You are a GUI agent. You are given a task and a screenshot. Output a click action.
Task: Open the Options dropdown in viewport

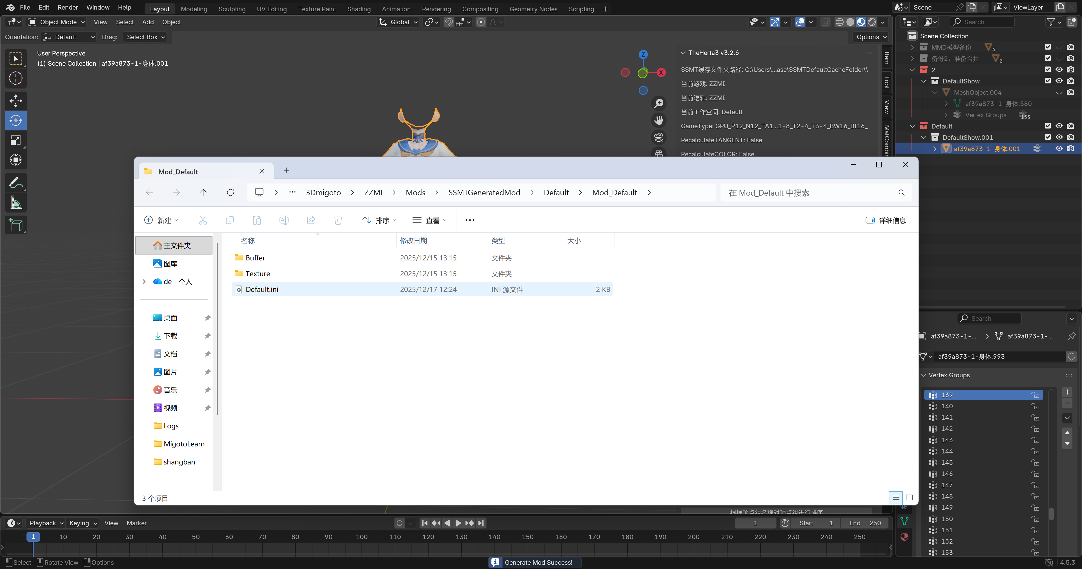(871, 37)
